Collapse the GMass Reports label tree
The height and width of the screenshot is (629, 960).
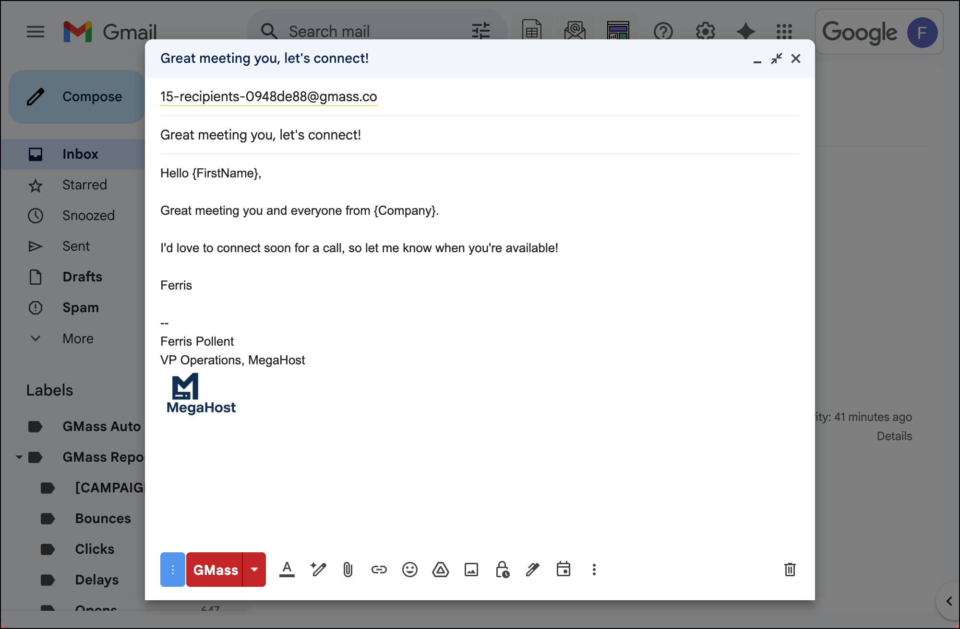click(x=19, y=457)
